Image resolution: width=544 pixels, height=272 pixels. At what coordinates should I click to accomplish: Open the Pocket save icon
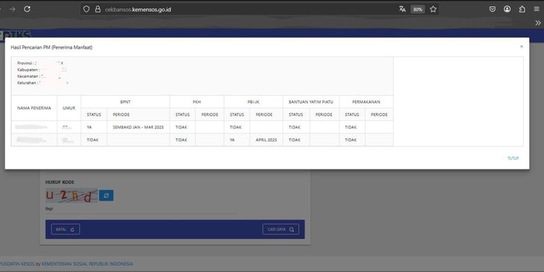tap(492, 9)
